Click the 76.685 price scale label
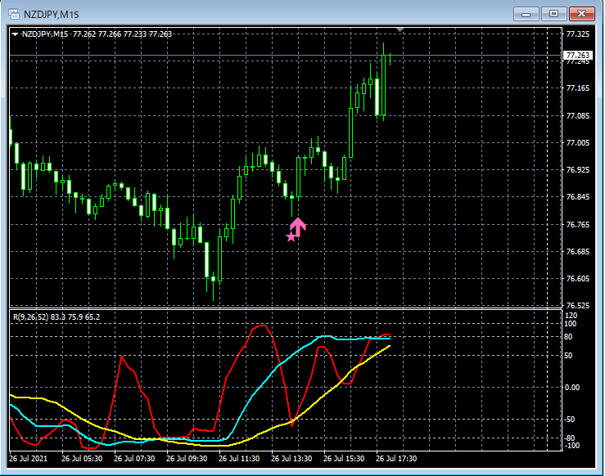Screen dimensions: 605x476 point(578,252)
